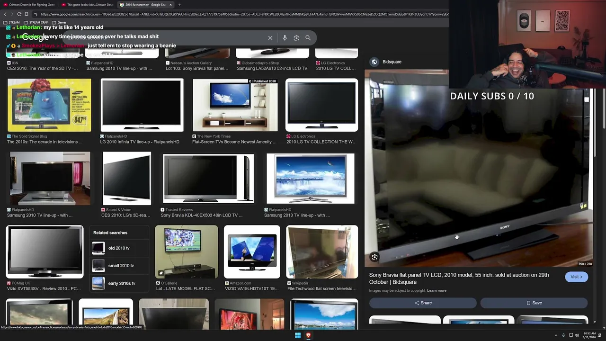Start voice search with the microphone icon
The width and height of the screenshot is (606, 341).
[285, 38]
